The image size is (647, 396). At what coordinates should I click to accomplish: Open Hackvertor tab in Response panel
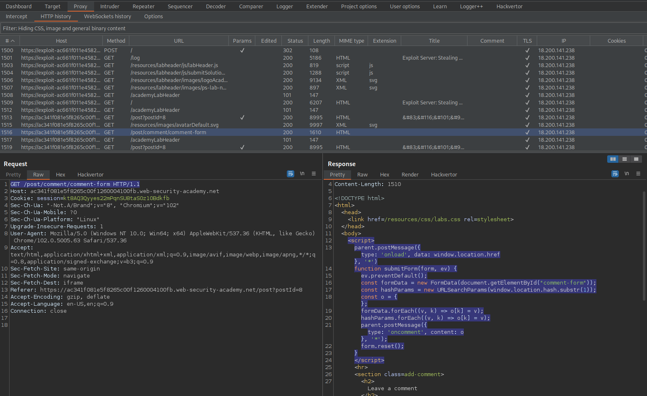tap(444, 174)
